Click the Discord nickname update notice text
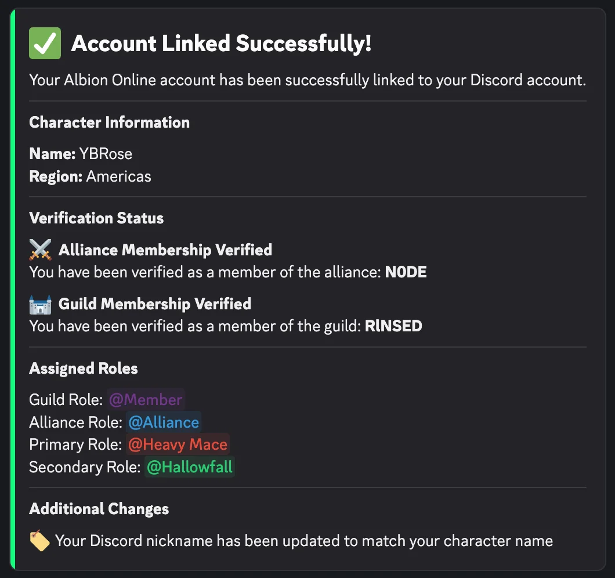615x578 pixels. 303,540
